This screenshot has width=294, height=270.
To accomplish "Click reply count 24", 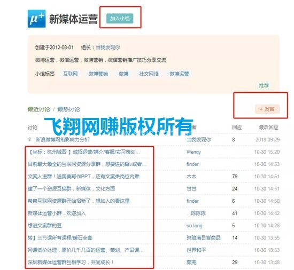I will point(235,188).
